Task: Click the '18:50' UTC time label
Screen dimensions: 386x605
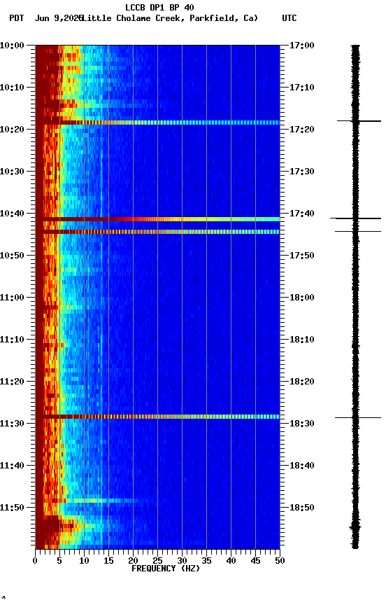Action: tap(302, 508)
